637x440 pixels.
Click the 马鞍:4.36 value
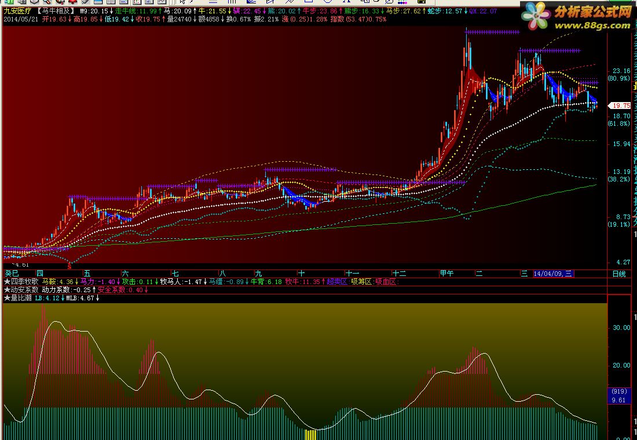pyautogui.click(x=58, y=281)
